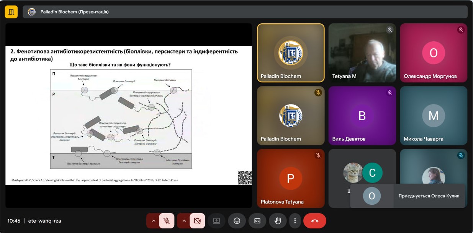Image resolution: width=473 pixels, height=233 pixels.
Task: Turn on the camera
Action: click(x=197, y=221)
